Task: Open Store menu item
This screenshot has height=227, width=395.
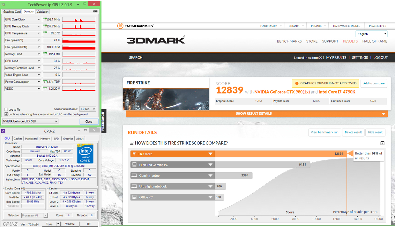Action: coord(312,41)
